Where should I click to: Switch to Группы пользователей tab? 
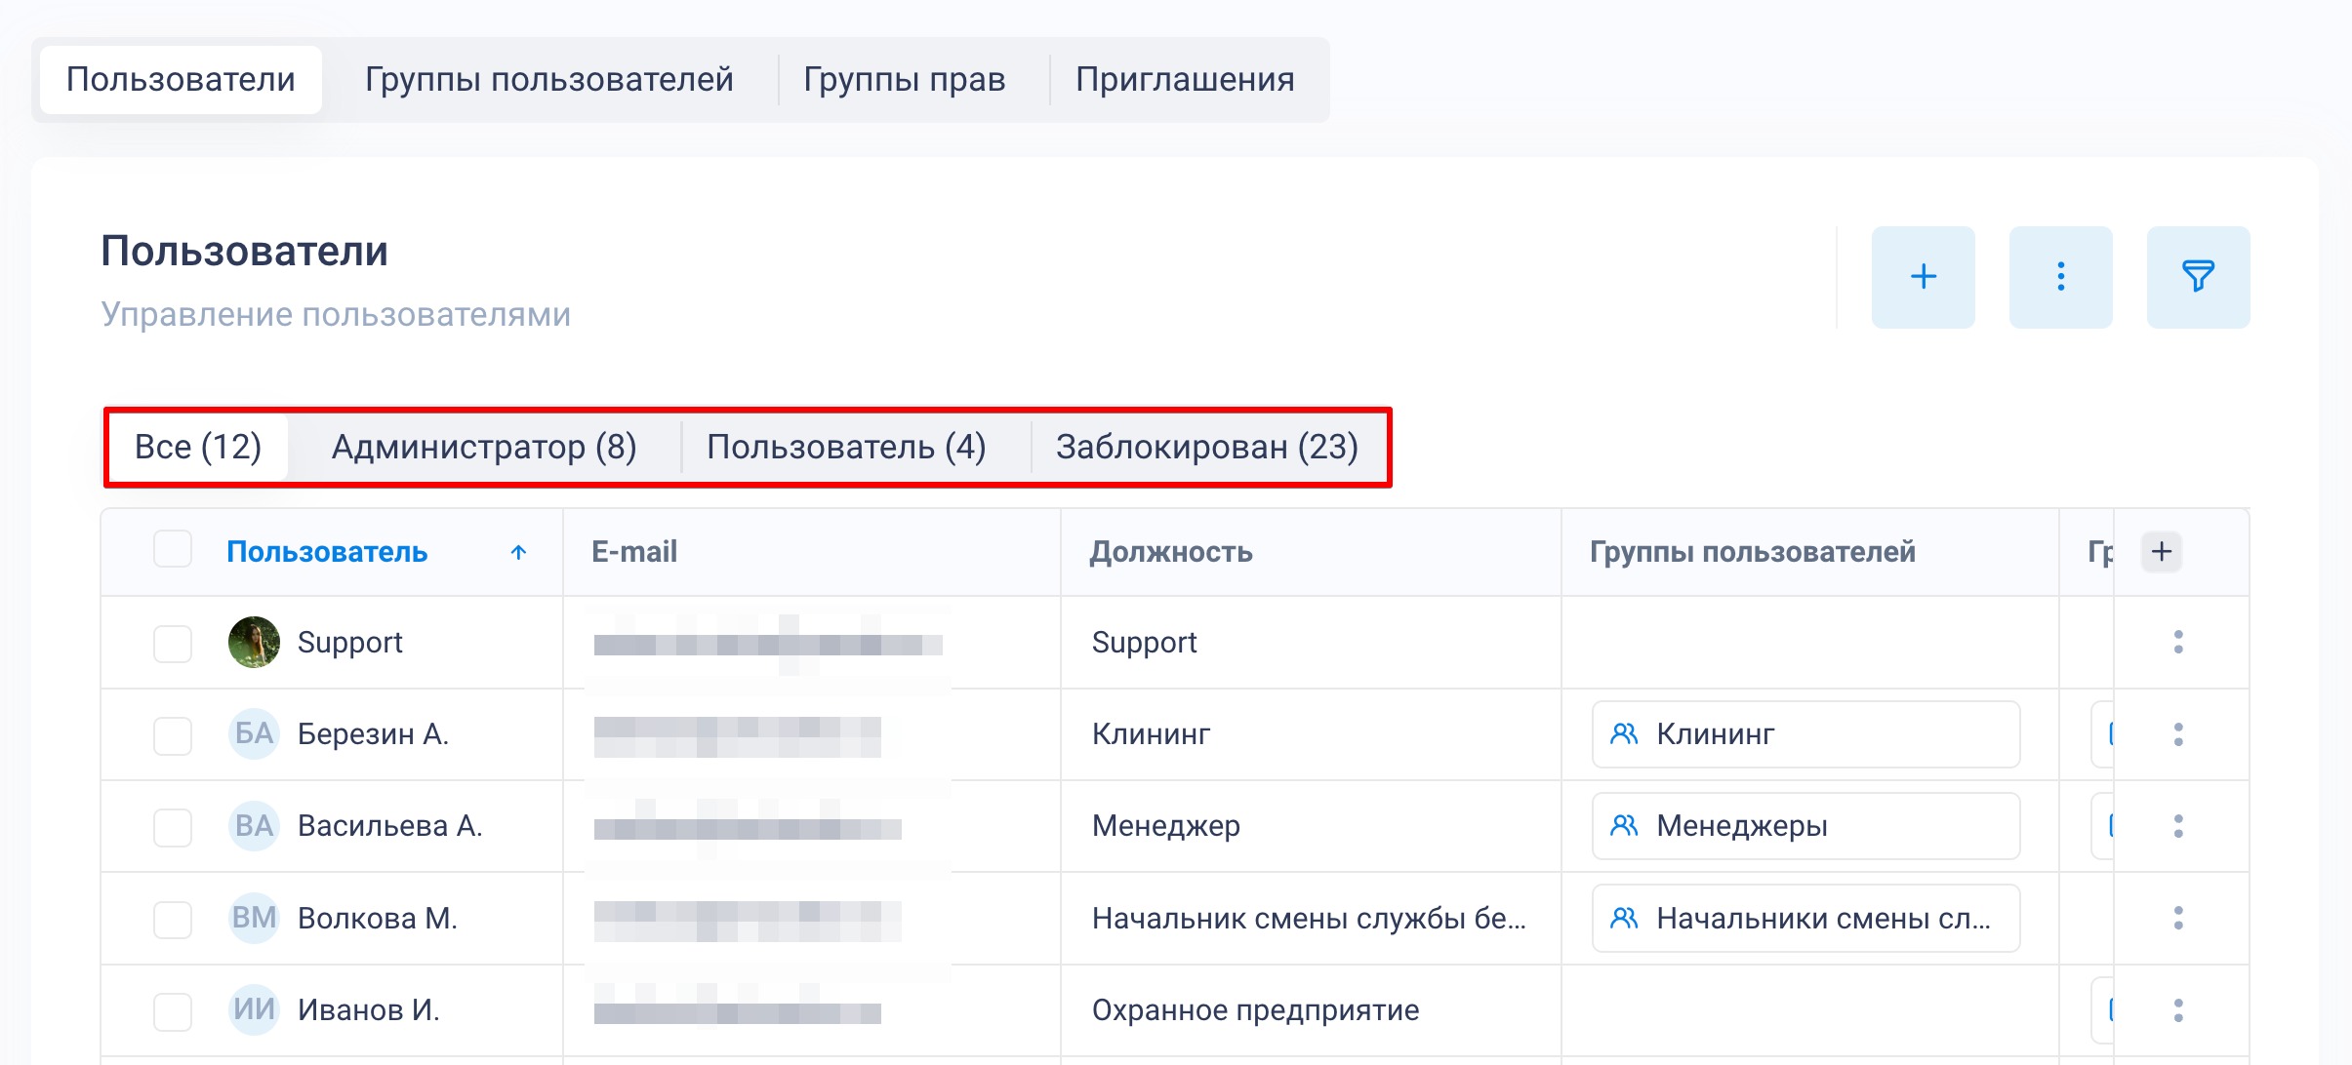click(548, 79)
